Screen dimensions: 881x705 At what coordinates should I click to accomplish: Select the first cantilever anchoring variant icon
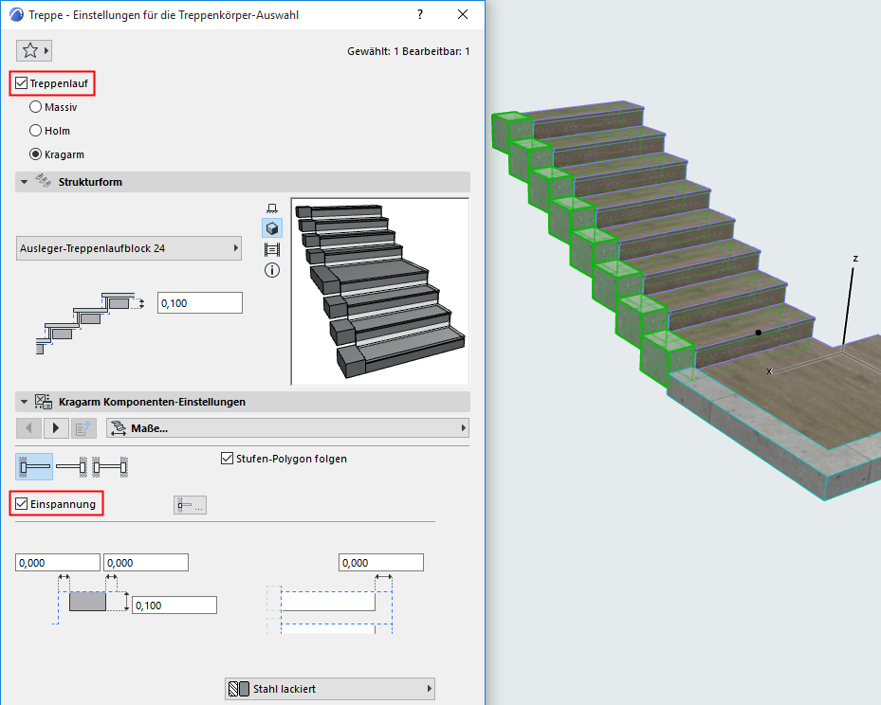[x=33, y=466]
